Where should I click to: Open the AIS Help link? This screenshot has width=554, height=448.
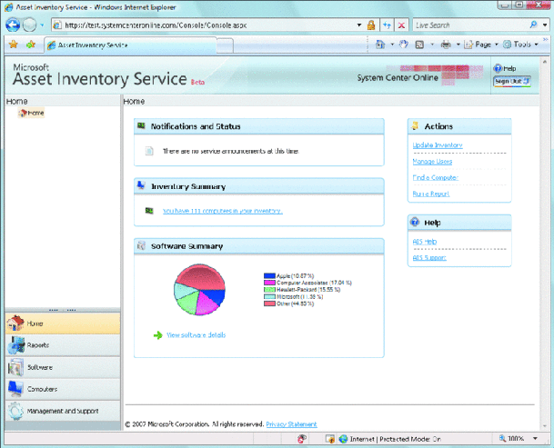[425, 242]
